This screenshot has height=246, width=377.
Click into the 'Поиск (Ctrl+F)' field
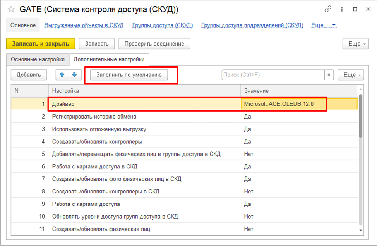(273, 75)
